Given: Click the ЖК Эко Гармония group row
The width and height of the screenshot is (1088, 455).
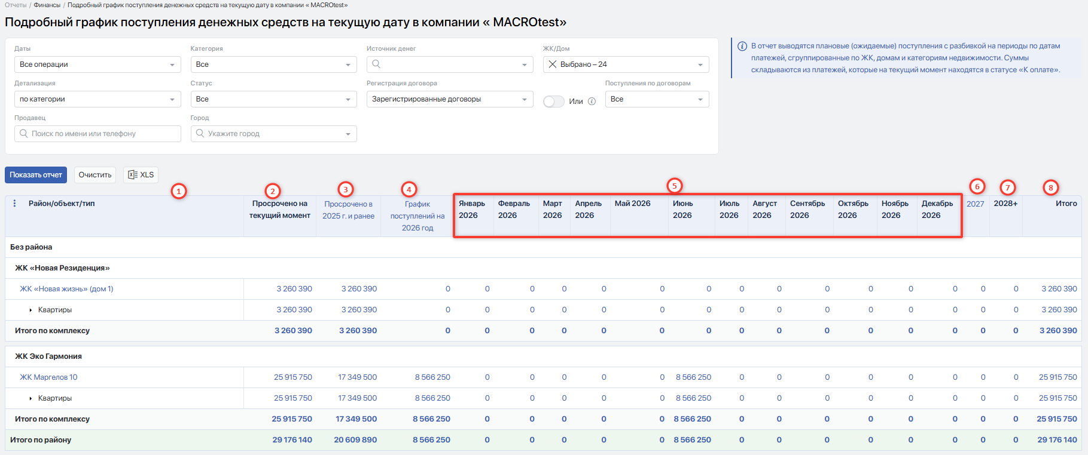Looking at the screenshot, I should point(543,356).
